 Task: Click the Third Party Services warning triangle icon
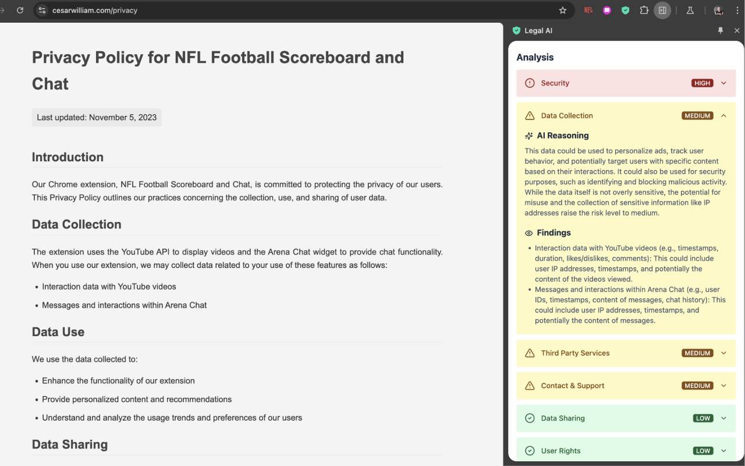pos(530,354)
